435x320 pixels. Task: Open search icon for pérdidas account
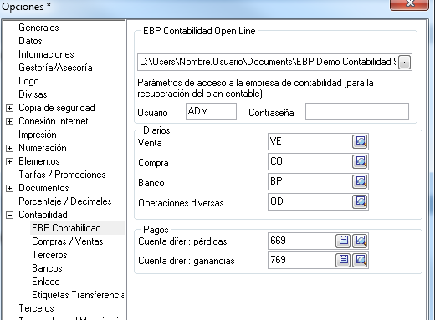click(360, 241)
